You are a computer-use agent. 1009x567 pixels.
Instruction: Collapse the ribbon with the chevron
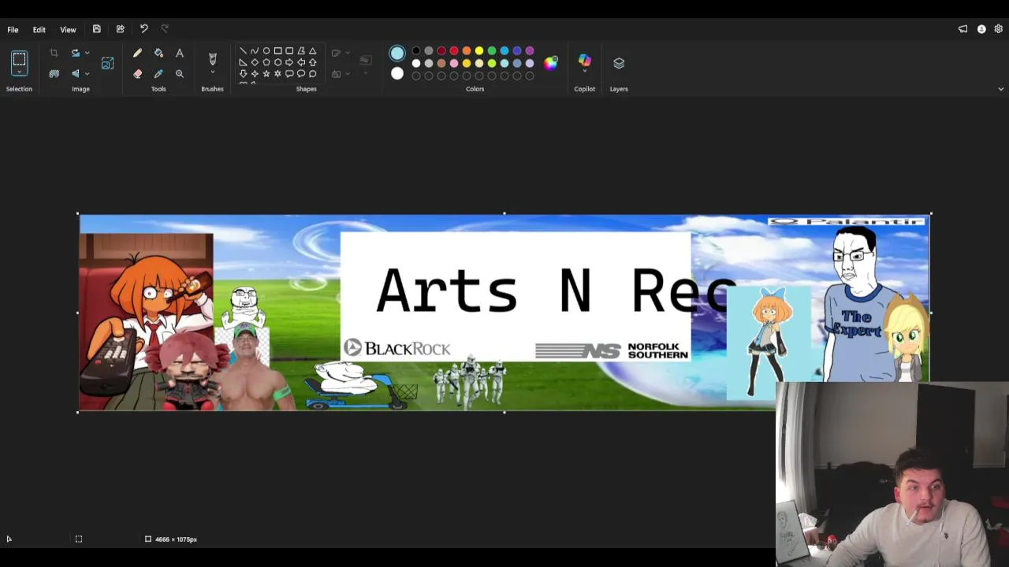[x=1000, y=89]
